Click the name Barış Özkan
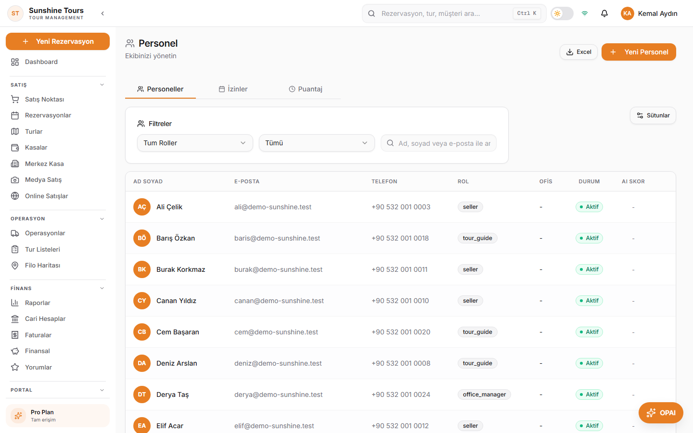 tap(176, 238)
